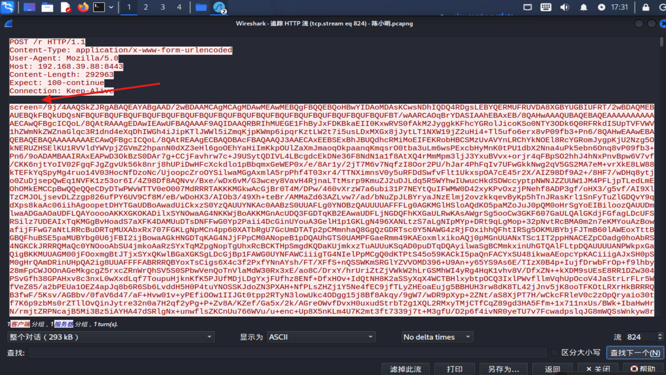Screen dimensions: 666x375
Task: Open the text editor panel icon
Action: click(65, 7)
